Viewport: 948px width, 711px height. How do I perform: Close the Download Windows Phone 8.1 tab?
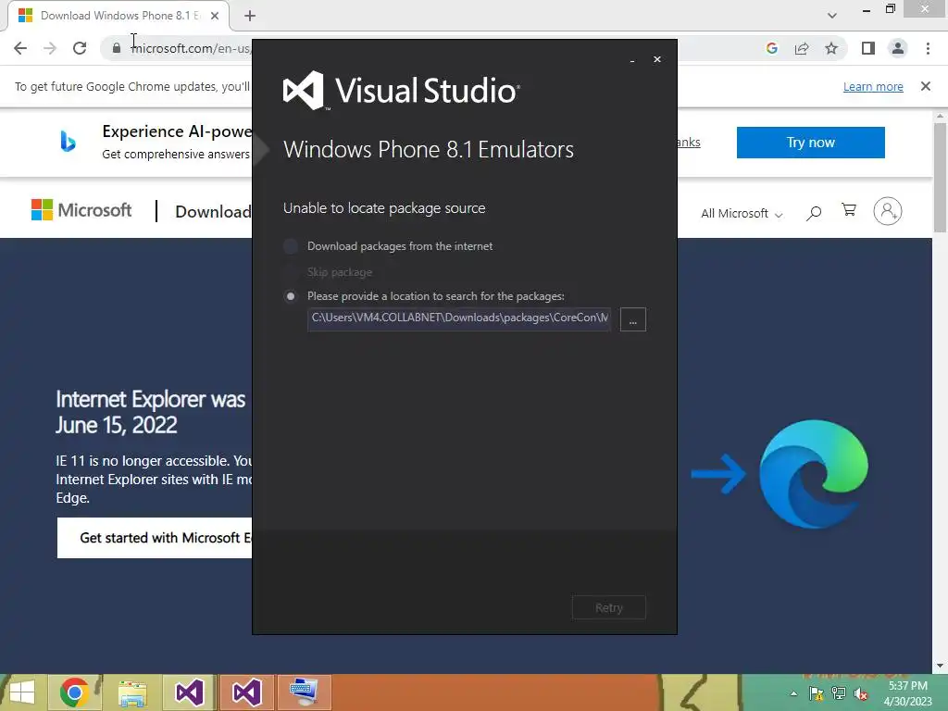click(215, 16)
